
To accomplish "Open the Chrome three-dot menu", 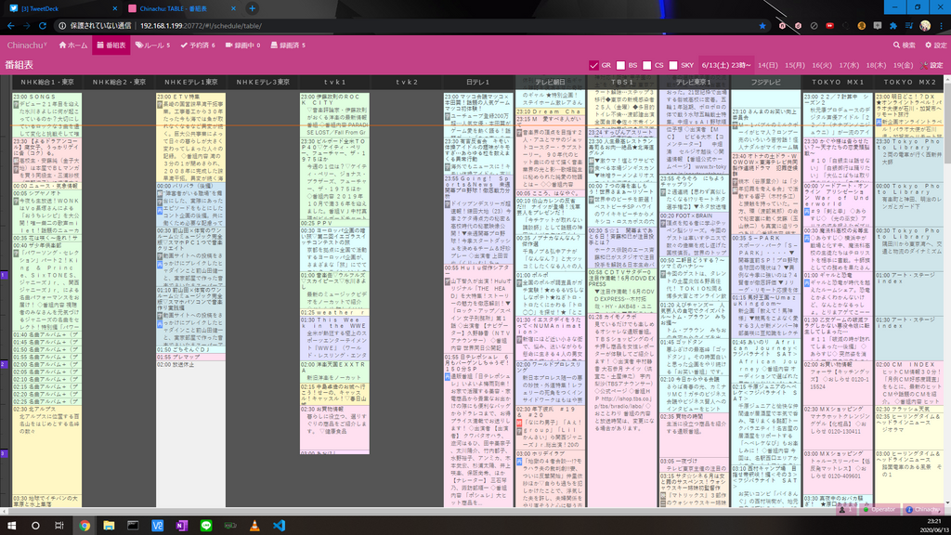I will 942,26.
